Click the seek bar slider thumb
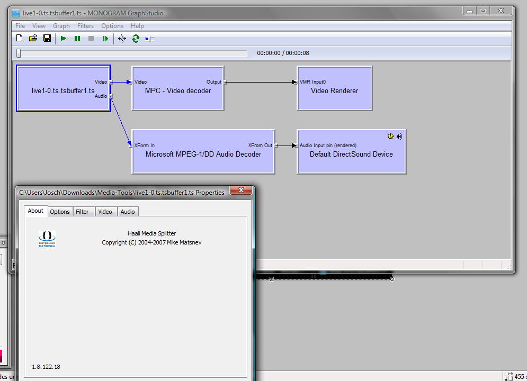The image size is (527, 381). coord(19,53)
